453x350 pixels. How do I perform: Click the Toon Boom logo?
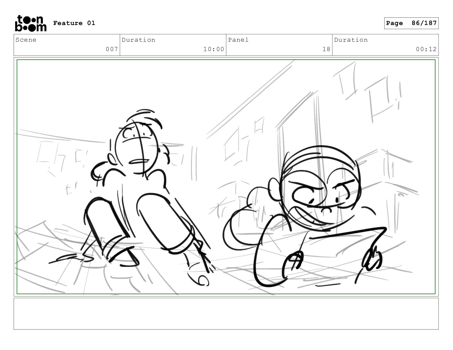[x=30, y=23]
